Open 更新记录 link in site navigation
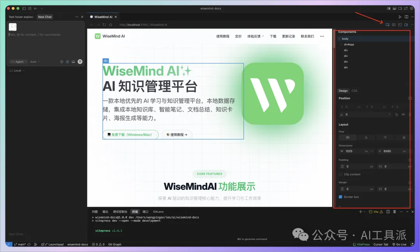The image size is (420, 252). pyautogui.click(x=289, y=37)
